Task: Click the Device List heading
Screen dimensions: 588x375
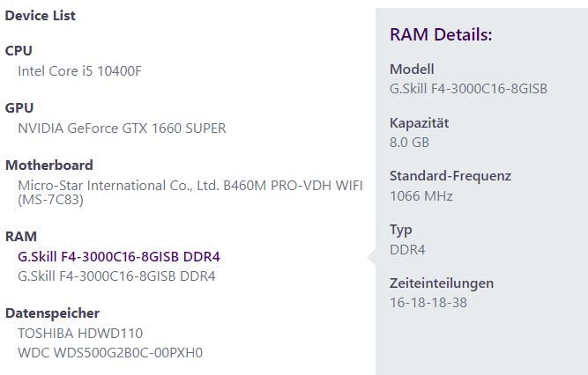Action: pos(41,15)
